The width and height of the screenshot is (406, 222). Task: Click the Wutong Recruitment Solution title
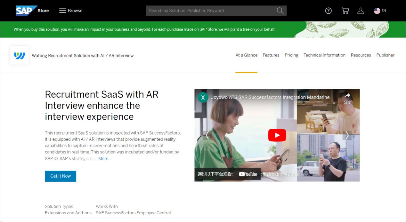pyautogui.click(x=83, y=56)
